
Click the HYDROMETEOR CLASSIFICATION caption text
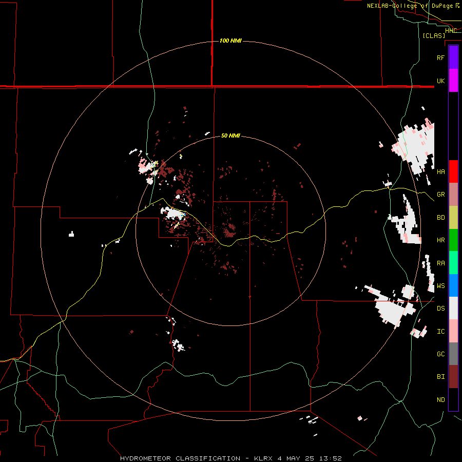click(x=180, y=458)
